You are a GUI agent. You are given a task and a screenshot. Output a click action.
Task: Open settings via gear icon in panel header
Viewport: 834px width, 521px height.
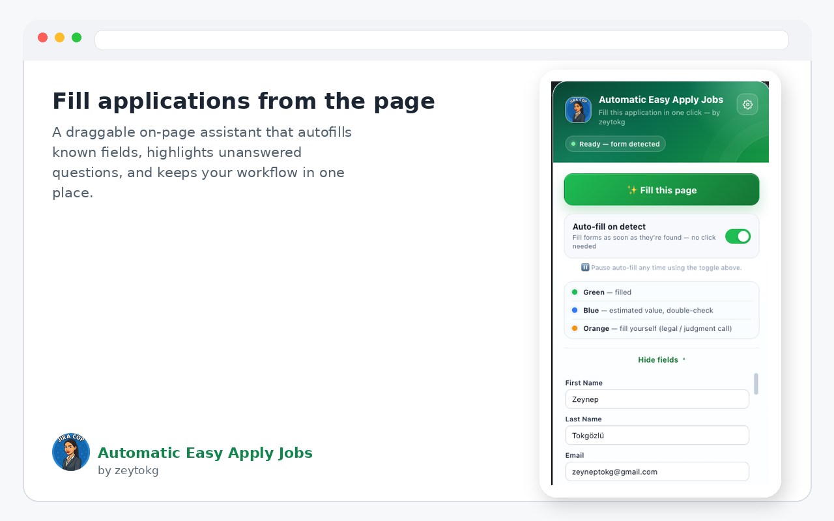(x=747, y=104)
